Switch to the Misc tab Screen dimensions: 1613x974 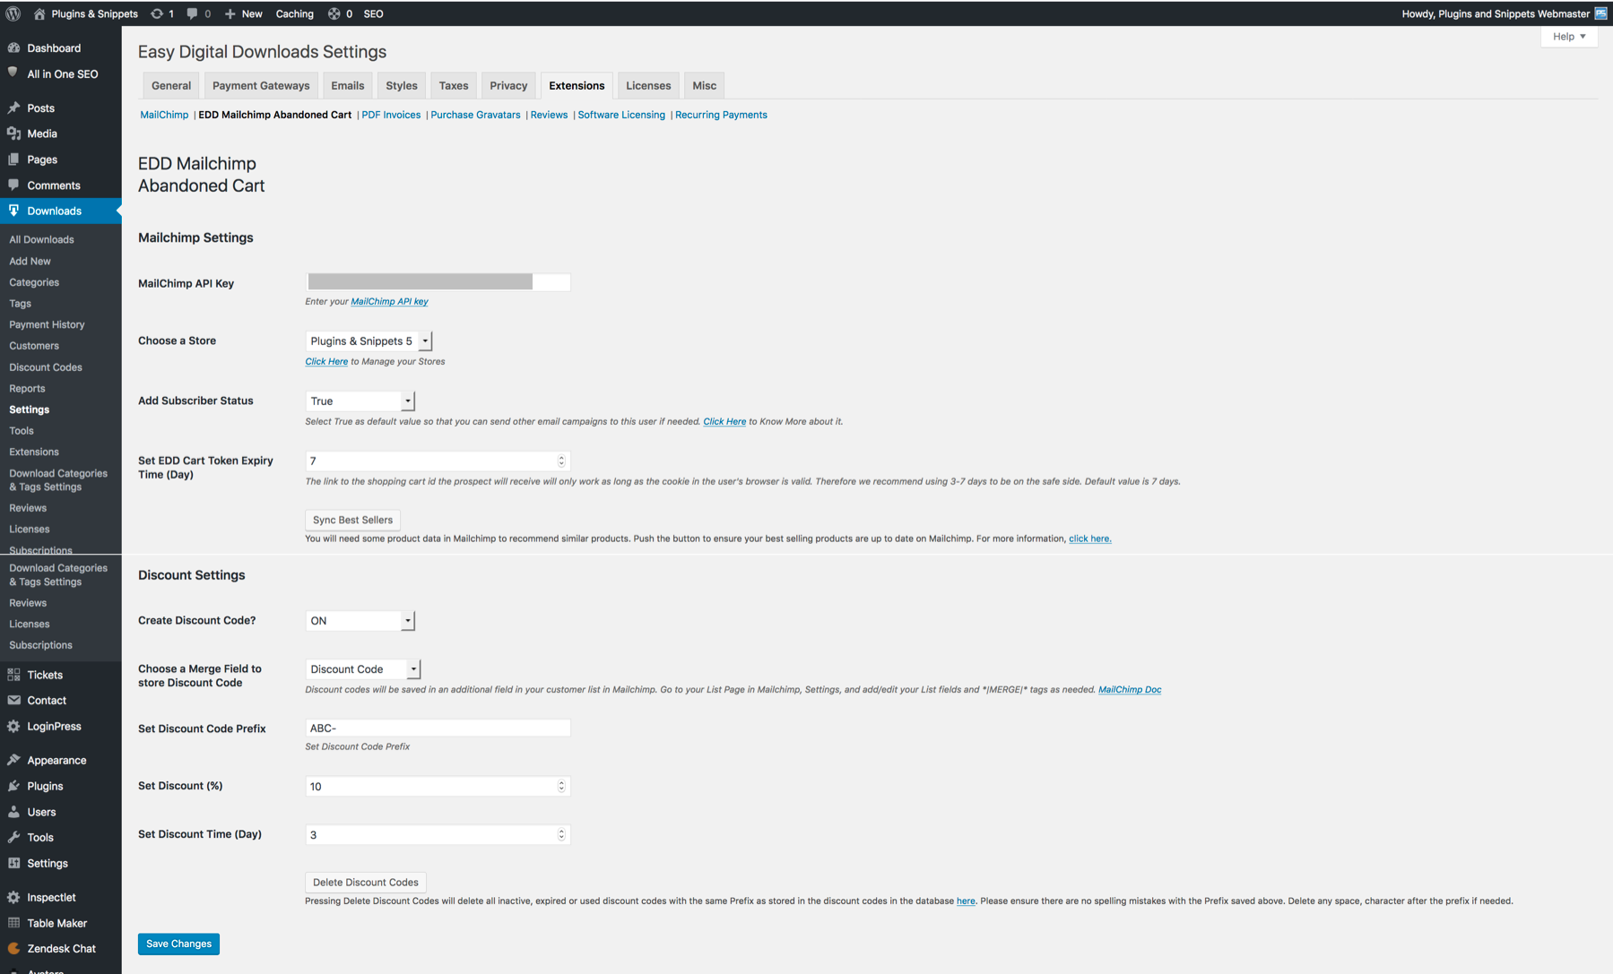click(704, 85)
